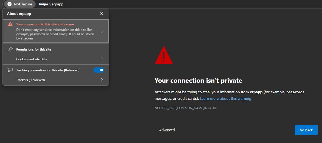
Task: Open Trackers (0 blocked) entry
Action: pos(56,80)
